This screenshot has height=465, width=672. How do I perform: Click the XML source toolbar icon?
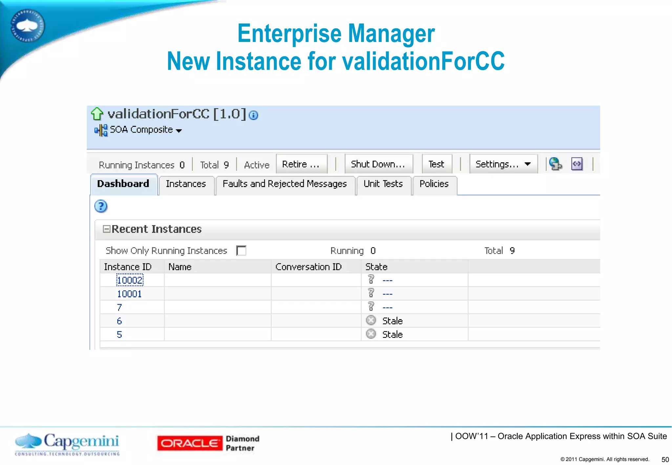(x=577, y=164)
